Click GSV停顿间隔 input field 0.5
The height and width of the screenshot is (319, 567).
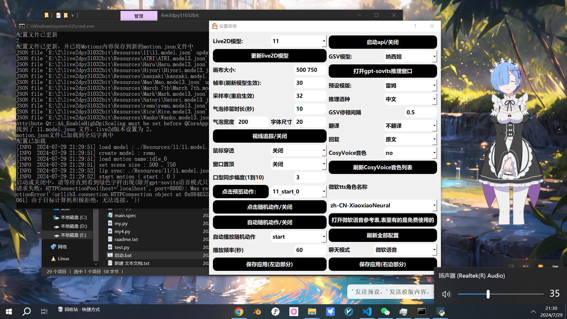pyautogui.click(x=421, y=113)
